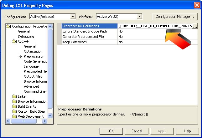Select Code Generation in the tree
The width and height of the screenshot is (202, 138).
36,61
